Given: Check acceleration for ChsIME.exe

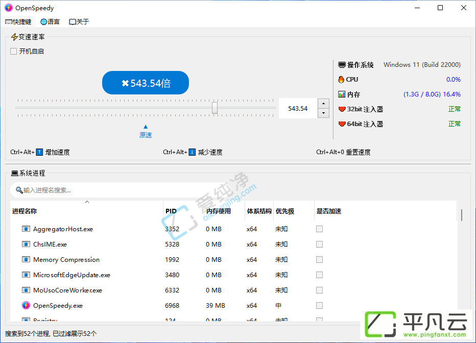Looking at the screenshot, I should 319,244.
